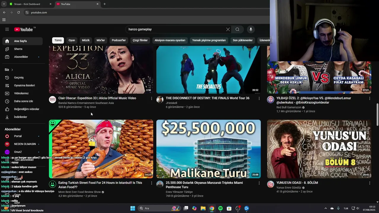This screenshot has width=379, height=213.
Task: Open options for YUNUS'UN ODASI video
Action: pyautogui.click(x=370, y=183)
